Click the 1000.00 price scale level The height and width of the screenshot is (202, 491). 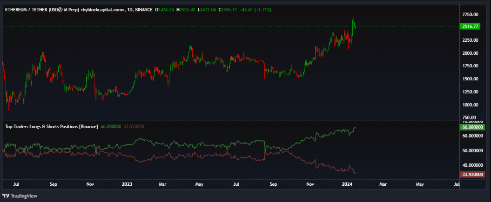[471, 105]
